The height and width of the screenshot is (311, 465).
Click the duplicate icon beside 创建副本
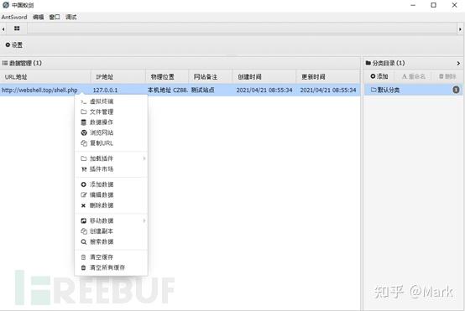[x=84, y=231]
